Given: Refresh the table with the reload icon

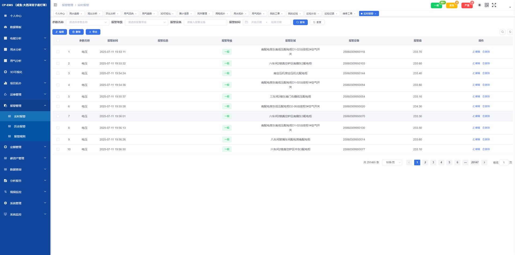Looking at the screenshot, I should coord(510,32).
